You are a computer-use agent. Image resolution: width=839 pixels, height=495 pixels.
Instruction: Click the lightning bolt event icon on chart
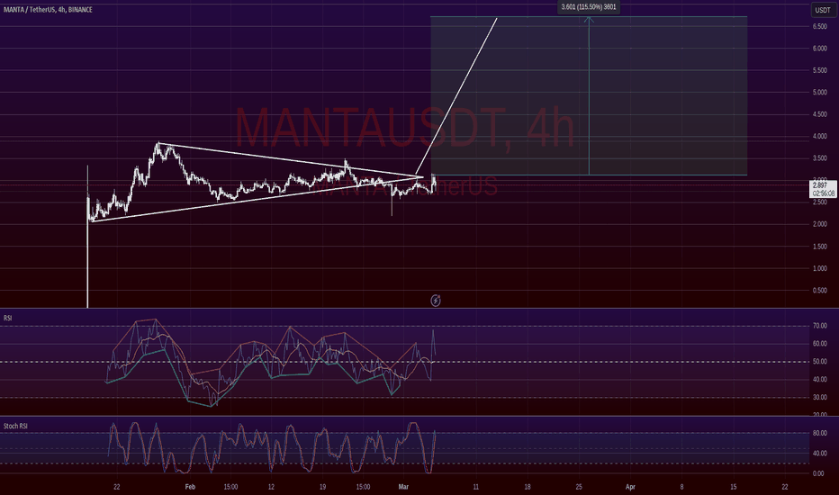pyautogui.click(x=436, y=301)
